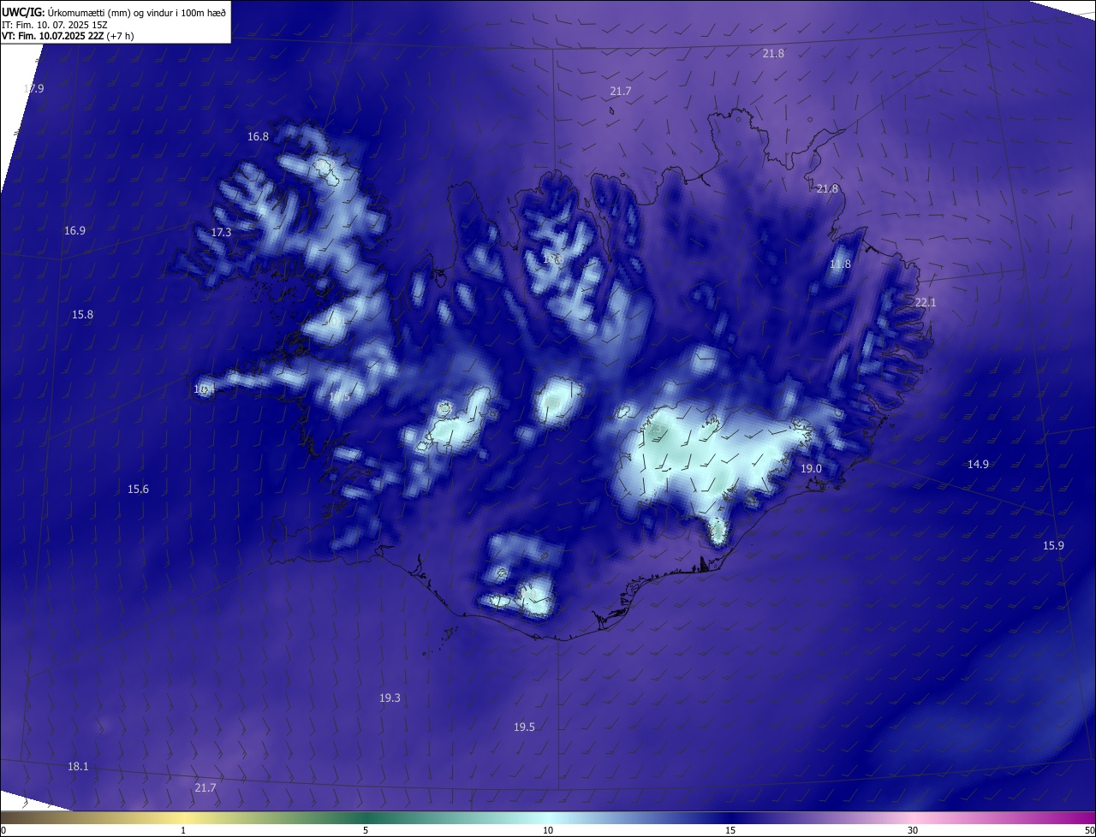Click the 11.8 value in east Iceland
The image size is (1096, 837).
840,264
